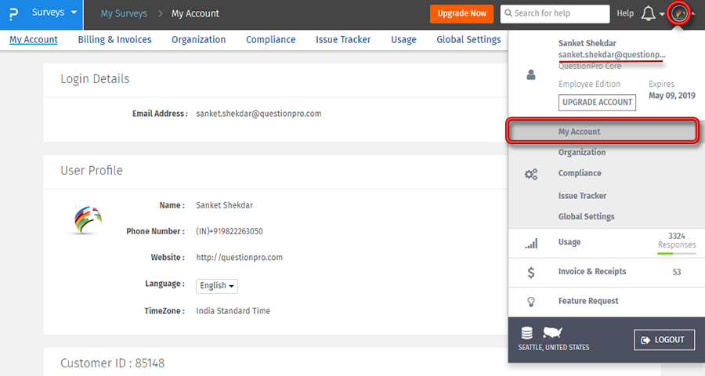Open the Issue Tracker tab
The height and width of the screenshot is (376, 705).
click(343, 40)
